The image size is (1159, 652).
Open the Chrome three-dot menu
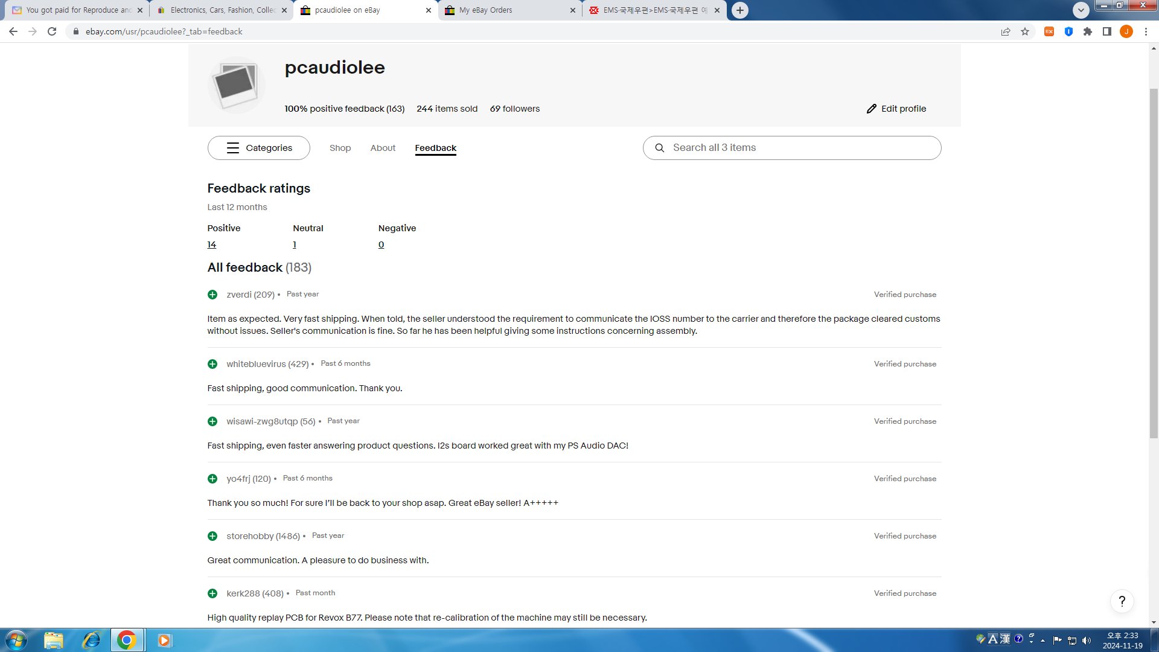1146,31
